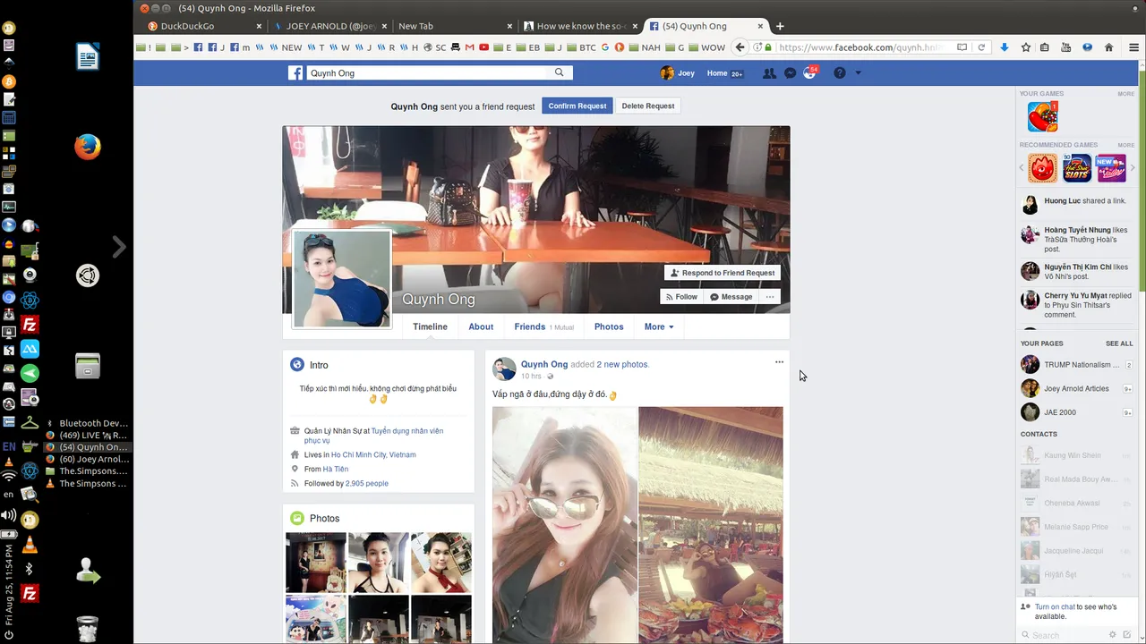This screenshot has height=644, width=1146.
Task: Expand the More profile tab dropdown
Action: pos(659,326)
